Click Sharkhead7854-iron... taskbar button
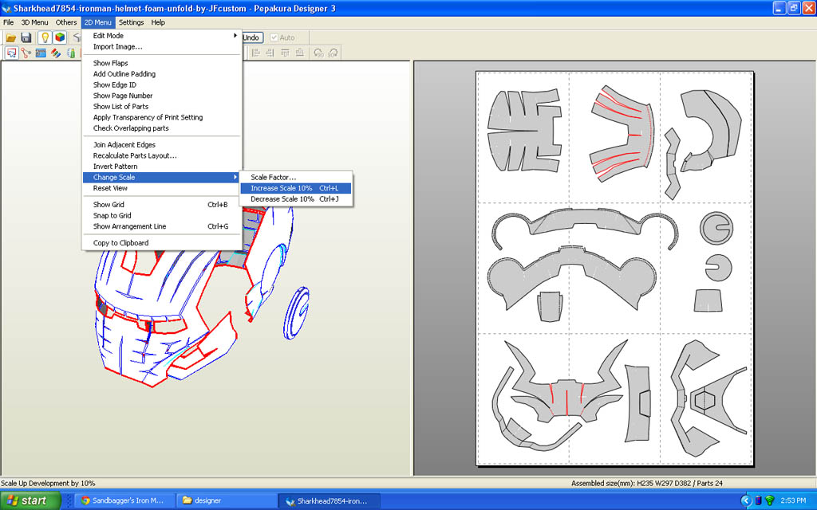Image resolution: width=817 pixels, height=510 pixels. (x=329, y=500)
